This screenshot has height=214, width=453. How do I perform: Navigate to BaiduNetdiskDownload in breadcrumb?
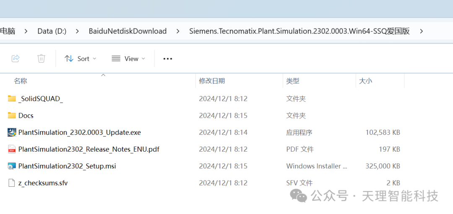coord(128,31)
